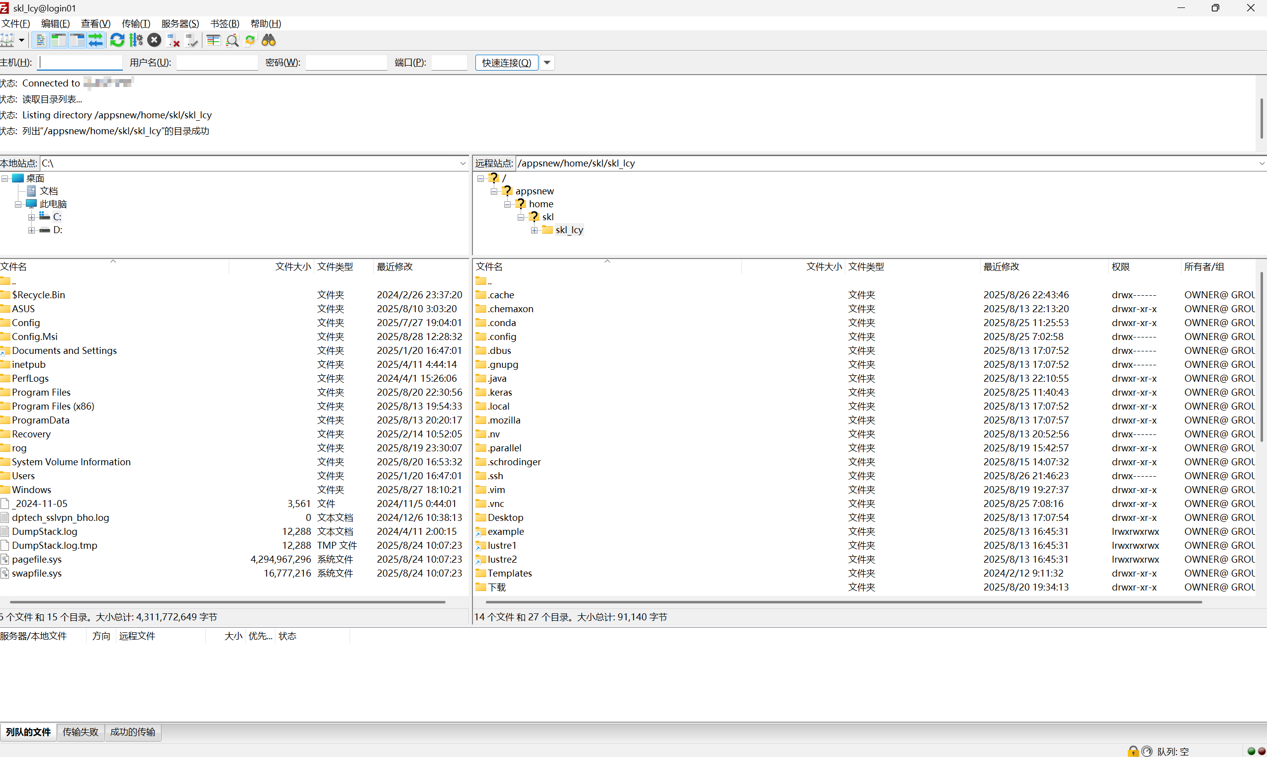1267x757 pixels.
Task: Toggle directory comparison magnifier icon
Action: 232,40
